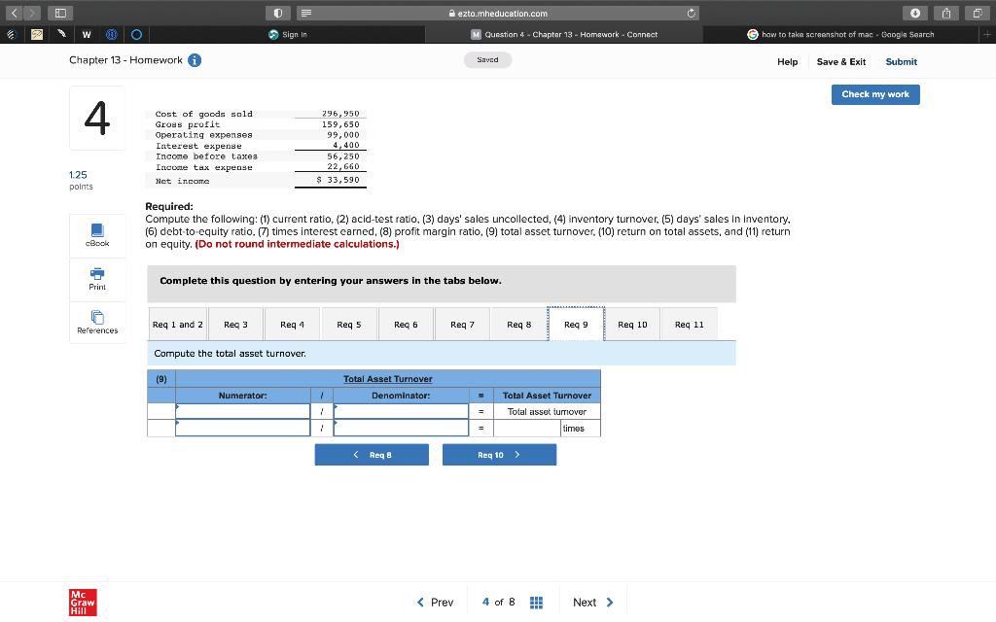Image resolution: width=996 pixels, height=622 pixels.
Task: Click the Safari back navigation arrow
Action: point(14,13)
